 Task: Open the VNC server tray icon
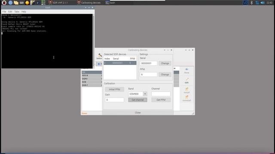(x=245, y=3)
